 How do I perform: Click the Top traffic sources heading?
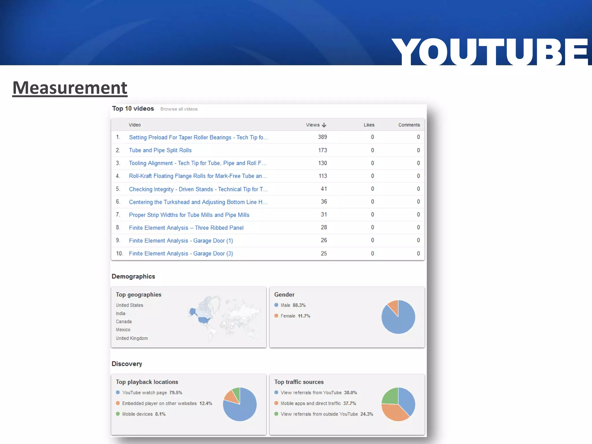[299, 382]
